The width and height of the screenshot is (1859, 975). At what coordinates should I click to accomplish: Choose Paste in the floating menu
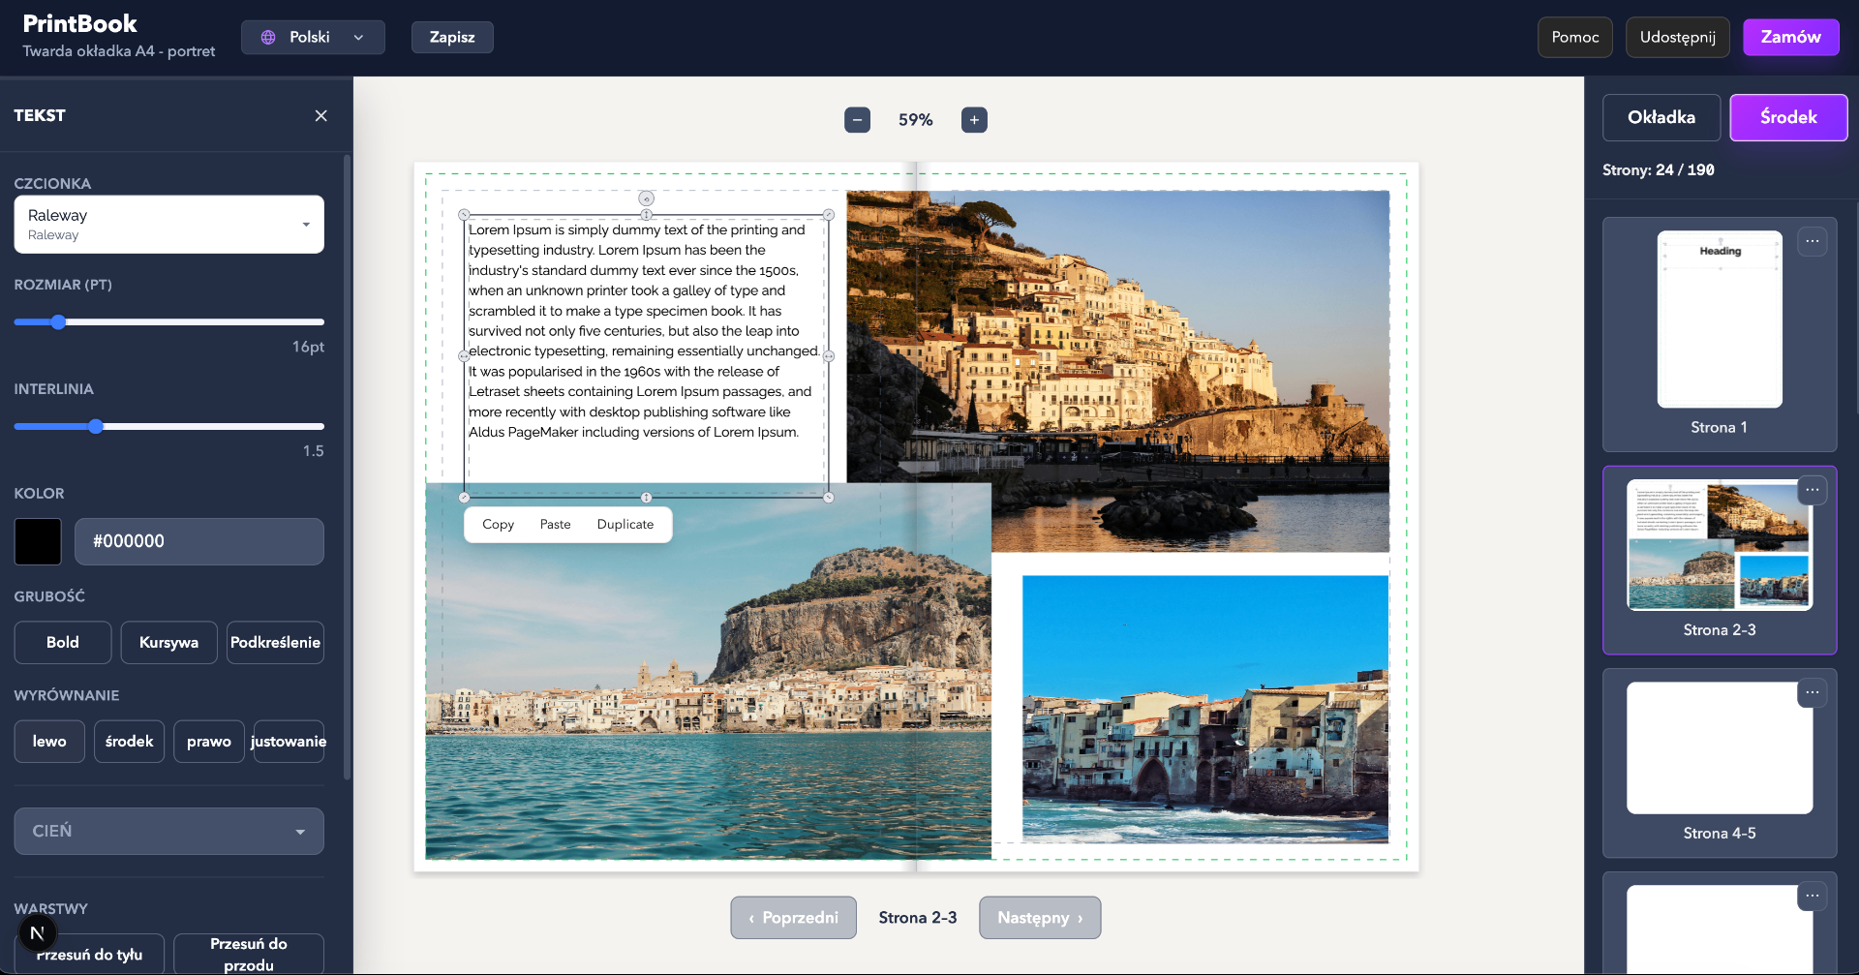(555, 525)
